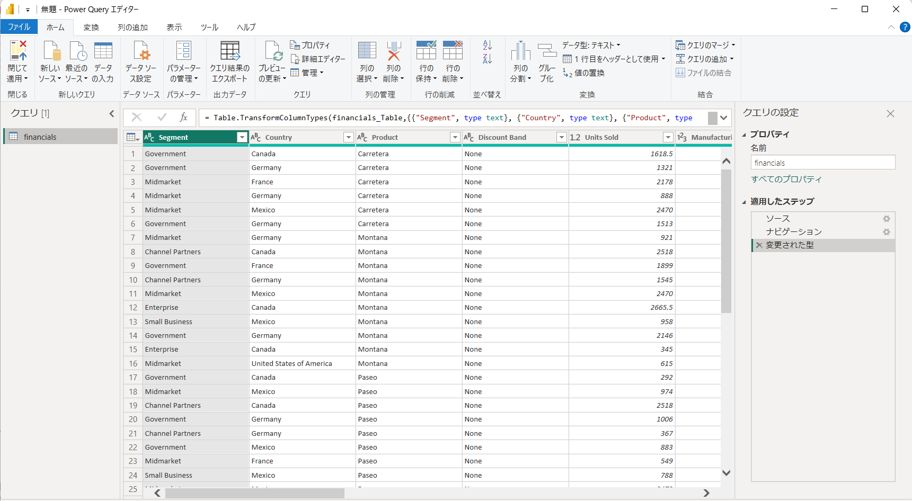Screen dimensions: 912x501
Task: Open the 詳細エディター (Advanced Editor)
Action: (x=318, y=59)
